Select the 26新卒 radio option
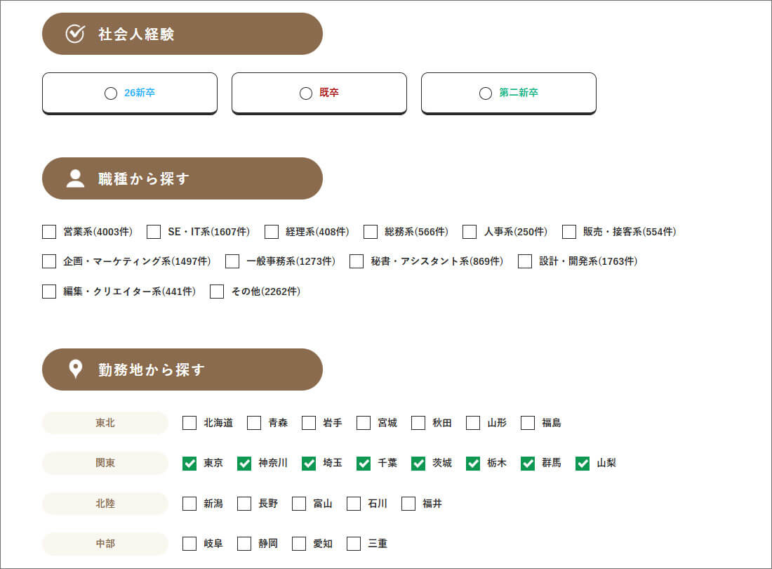Viewport: 772px width, 569px height. pyautogui.click(x=111, y=93)
